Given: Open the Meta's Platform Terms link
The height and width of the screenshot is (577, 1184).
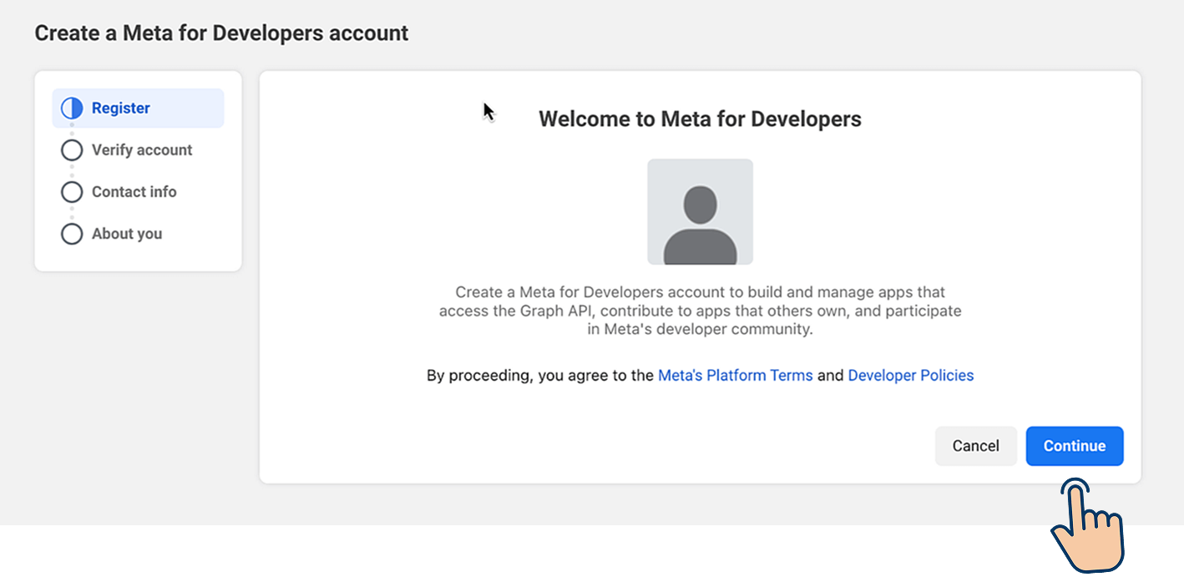Looking at the screenshot, I should (736, 376).
